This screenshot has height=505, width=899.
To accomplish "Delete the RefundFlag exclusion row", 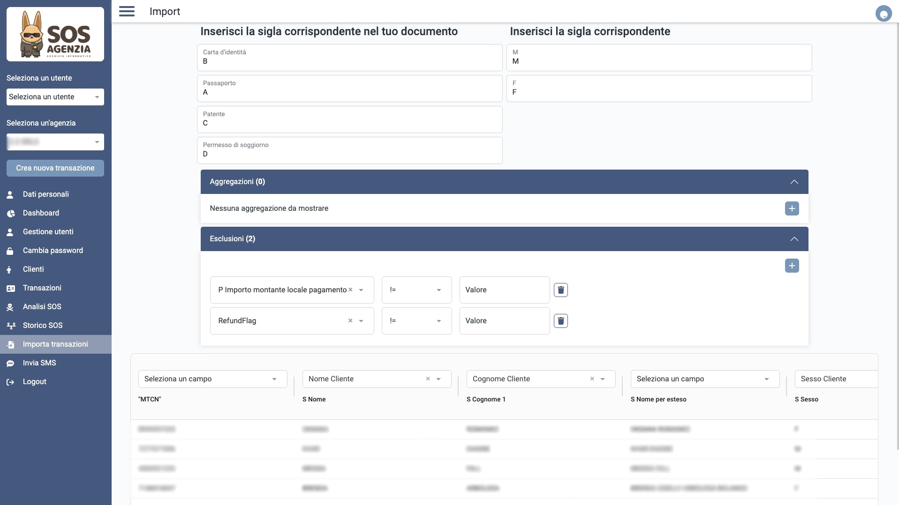I will [560, 321].
